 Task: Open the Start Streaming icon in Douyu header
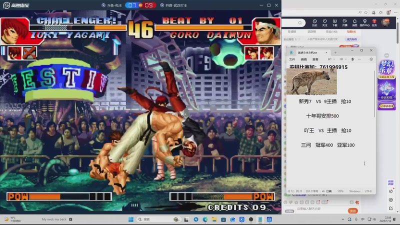click(344, 22)
